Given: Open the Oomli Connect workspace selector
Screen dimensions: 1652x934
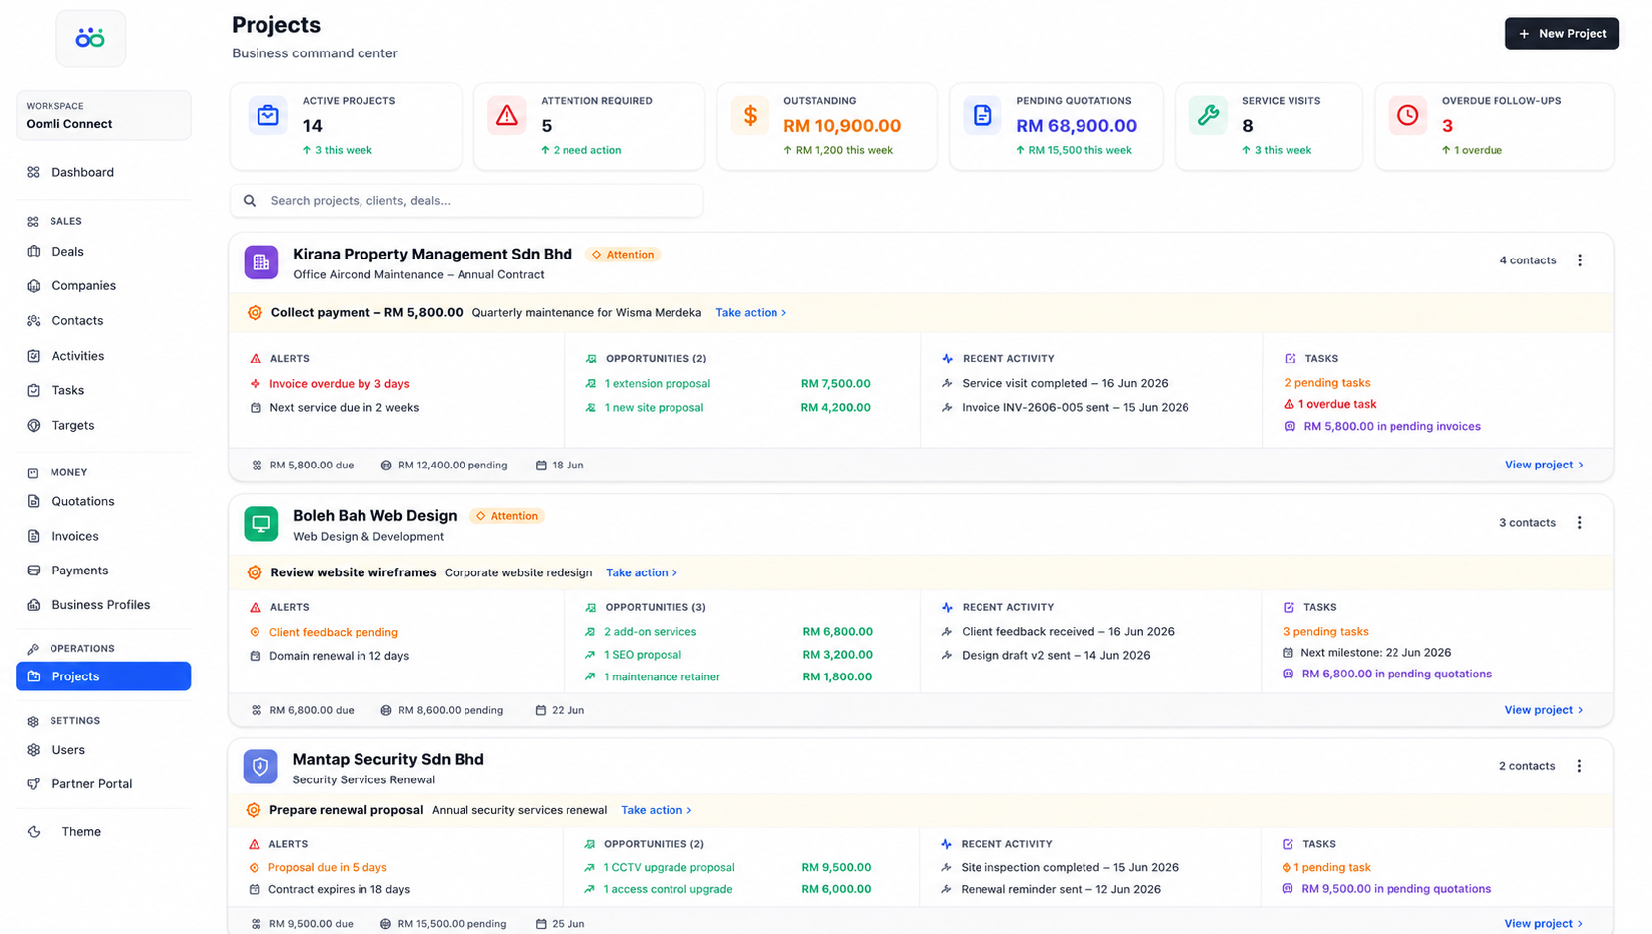Looking at the screenshot, I should [x=104, y=115].
